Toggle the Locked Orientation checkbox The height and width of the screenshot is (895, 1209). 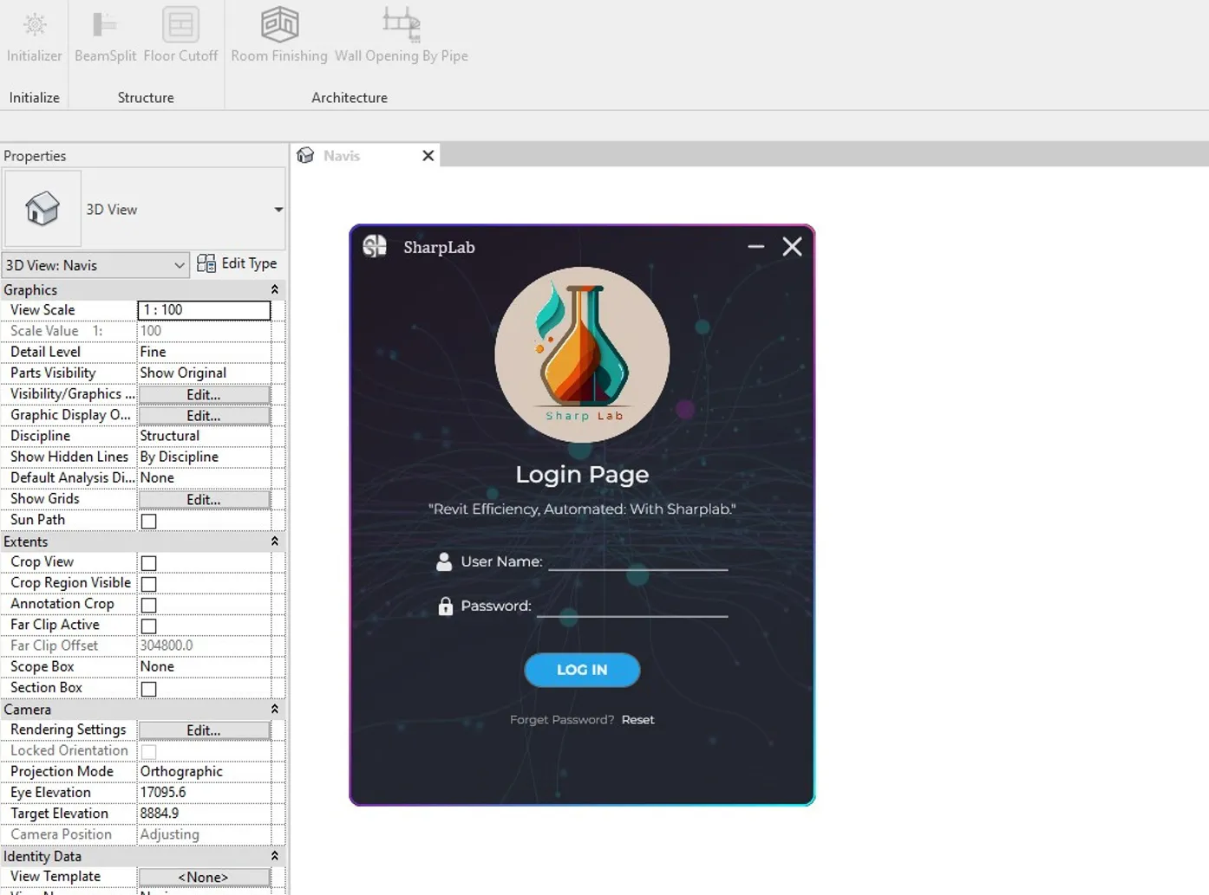(149, 752)
